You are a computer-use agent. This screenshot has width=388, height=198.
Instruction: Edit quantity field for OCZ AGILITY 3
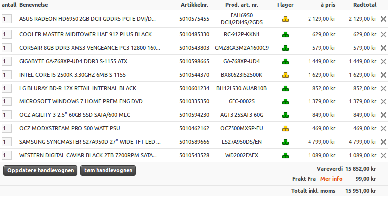tap(7, 115)
